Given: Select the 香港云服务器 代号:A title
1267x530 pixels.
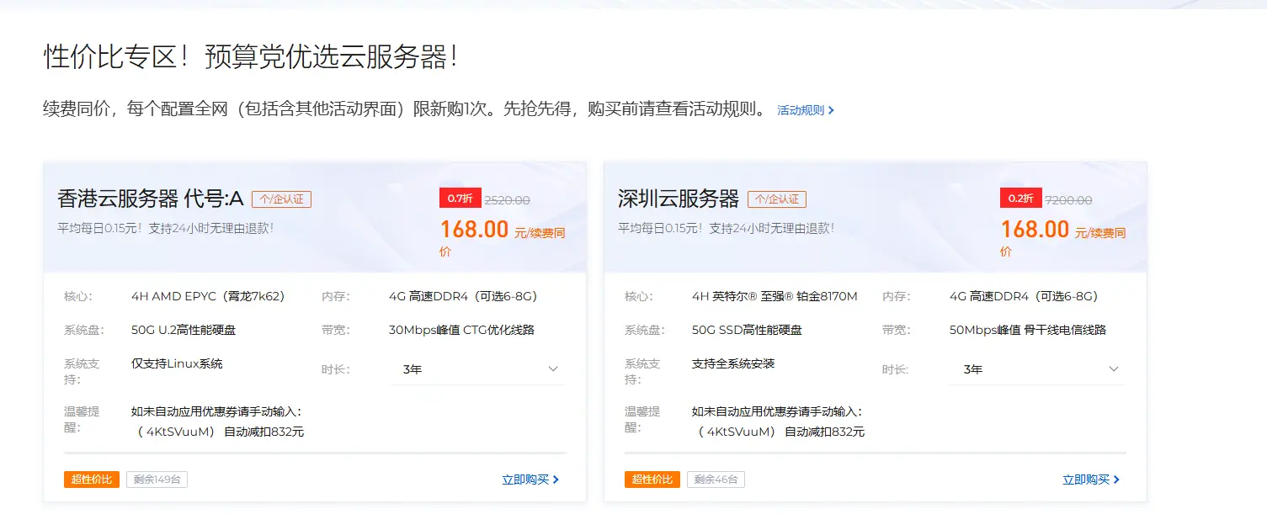Looking at the screenshot, I should click(151, 199).
